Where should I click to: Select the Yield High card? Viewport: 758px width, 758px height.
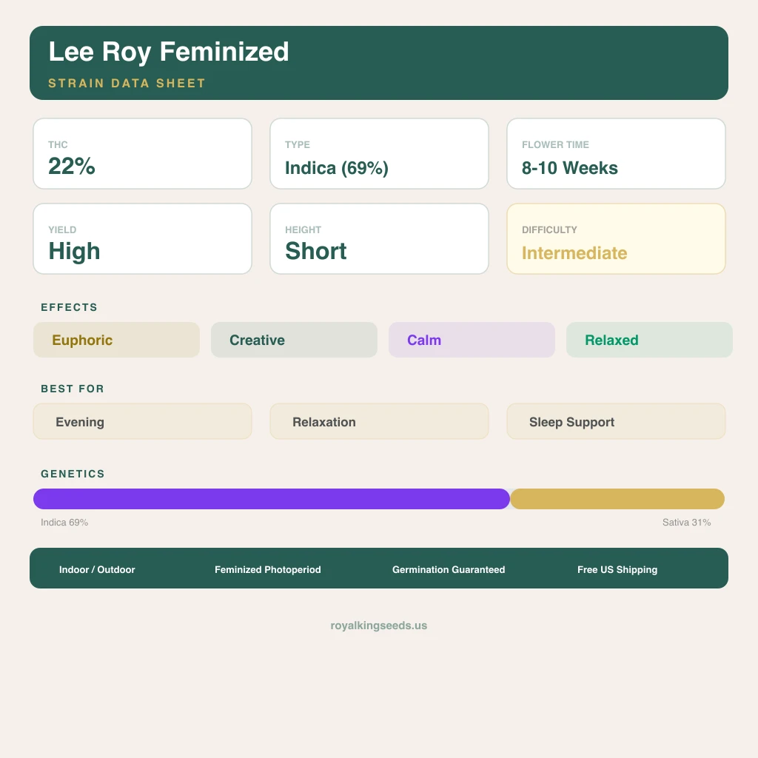(143, 239)
